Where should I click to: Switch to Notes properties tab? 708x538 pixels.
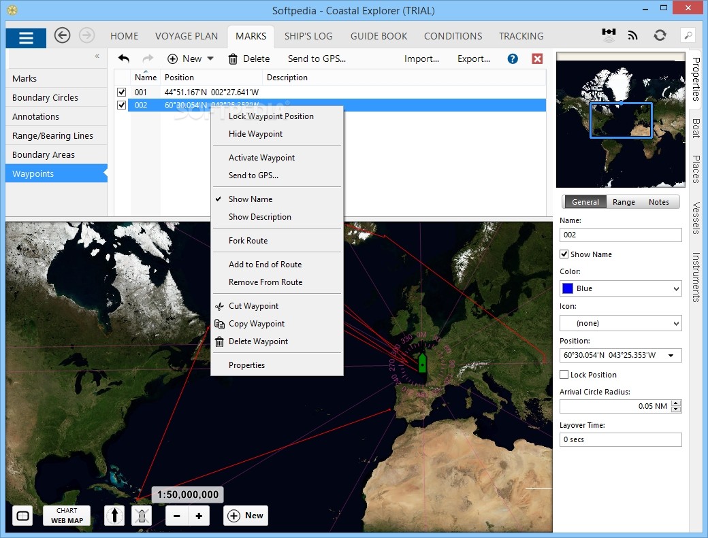(659, 202)
